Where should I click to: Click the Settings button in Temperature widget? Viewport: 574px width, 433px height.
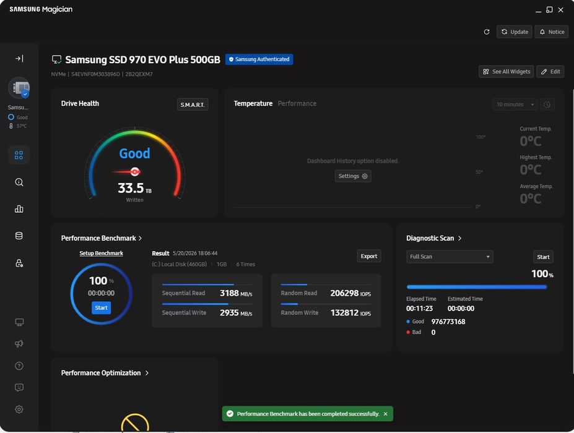pyautogui.click(x=353, y=176)
